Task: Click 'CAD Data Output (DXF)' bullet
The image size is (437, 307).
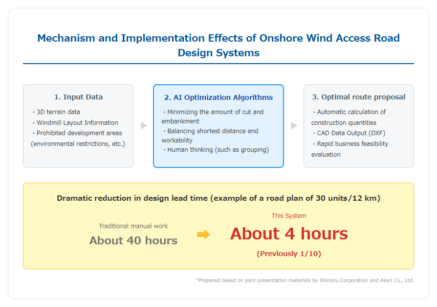Action: 349,133
